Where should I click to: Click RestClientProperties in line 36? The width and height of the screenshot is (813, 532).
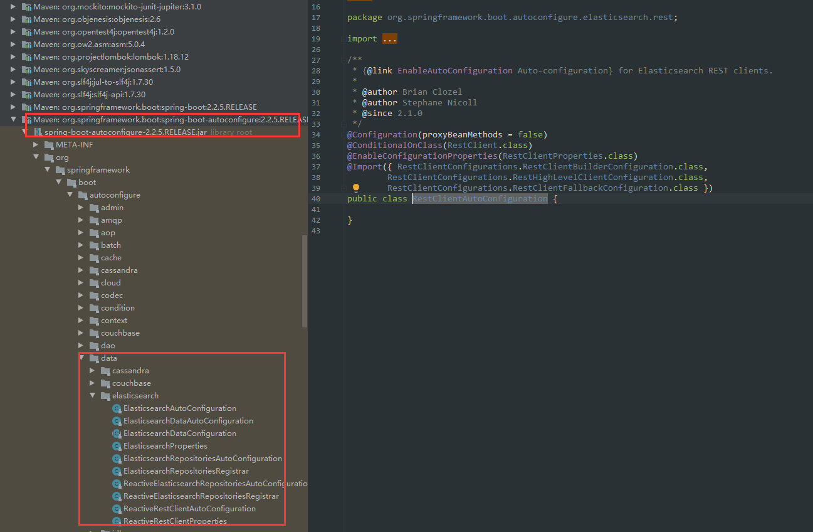pos(553,156)
